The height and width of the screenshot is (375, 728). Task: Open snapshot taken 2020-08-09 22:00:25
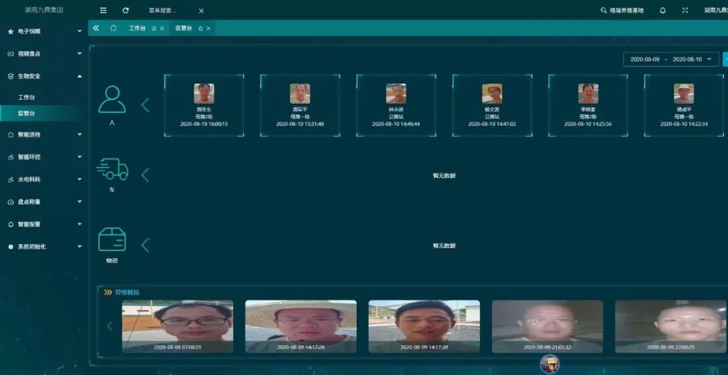(671, 326)
